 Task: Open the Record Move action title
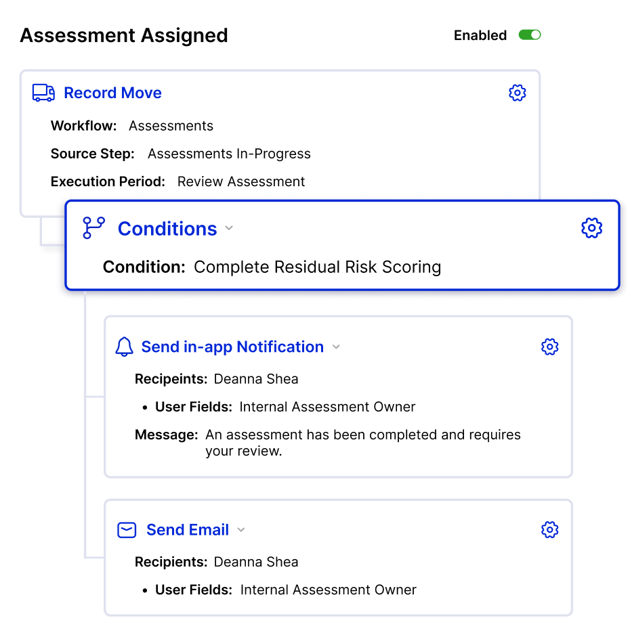click(112, 93)
